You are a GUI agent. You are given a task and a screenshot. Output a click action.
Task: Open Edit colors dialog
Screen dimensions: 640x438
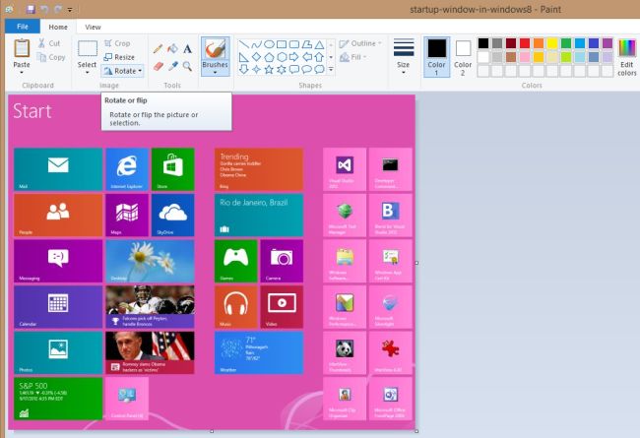(626, 57)
